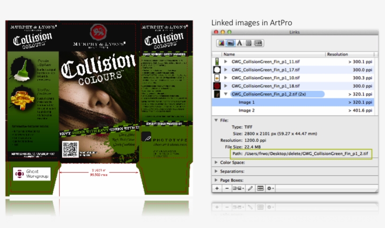Select the color profiles filter icon
Image resolution: width=385 pixels, height=228 pixels.
(x=221, y=43)
